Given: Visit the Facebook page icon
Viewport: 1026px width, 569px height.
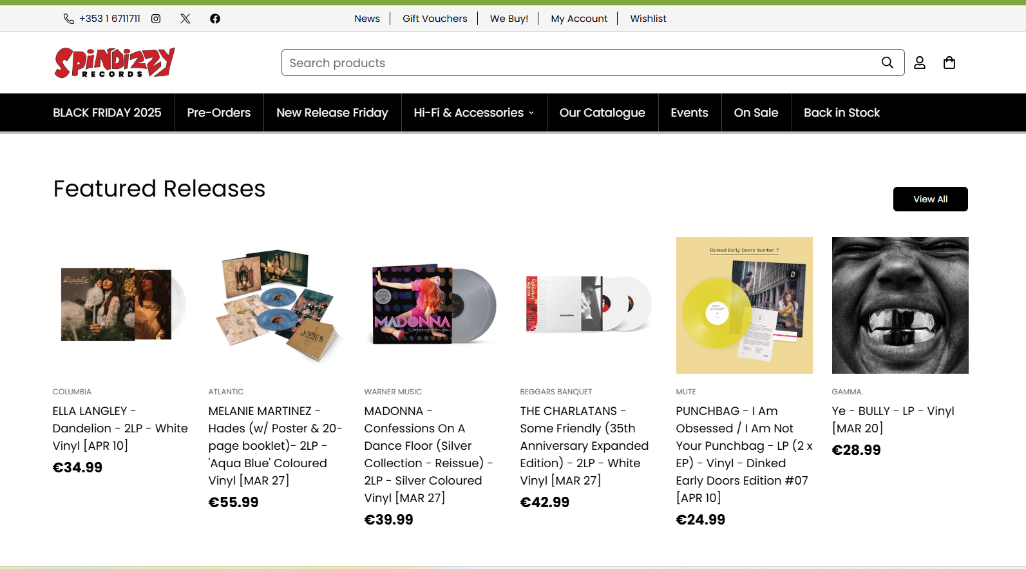Looking at the screenshot, I should [215, 19].
